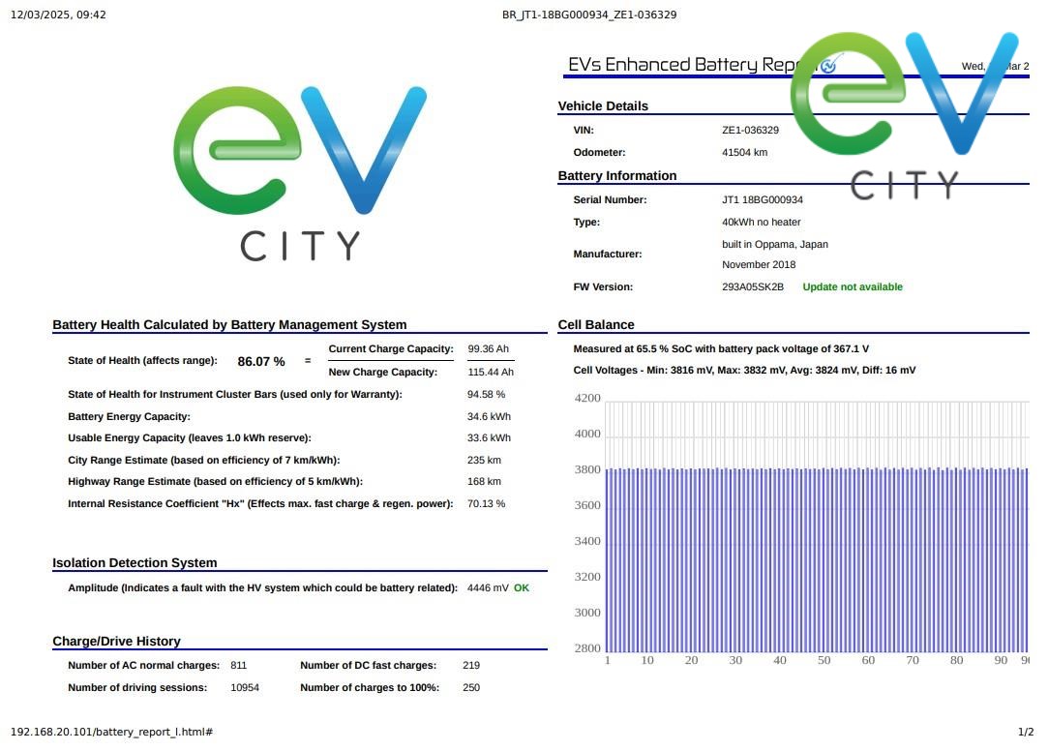Select current charge capacity "99.36 Ah"

coord(489,348)
